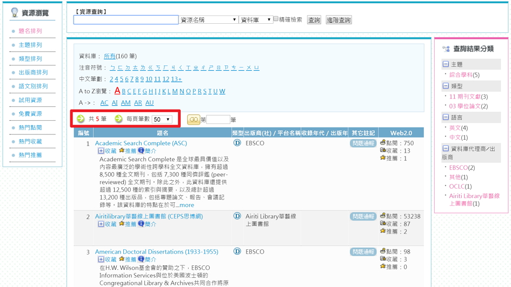Open Airitilibrary華藝線上圖書館 title link

pyautogui.click(x=149, y=216)
